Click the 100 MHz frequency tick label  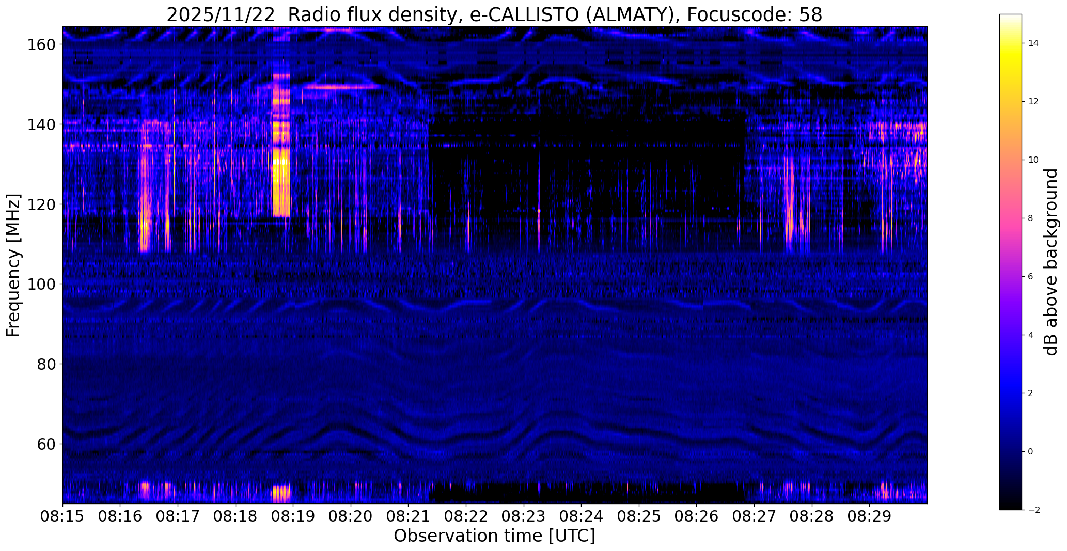coord(41,284)
